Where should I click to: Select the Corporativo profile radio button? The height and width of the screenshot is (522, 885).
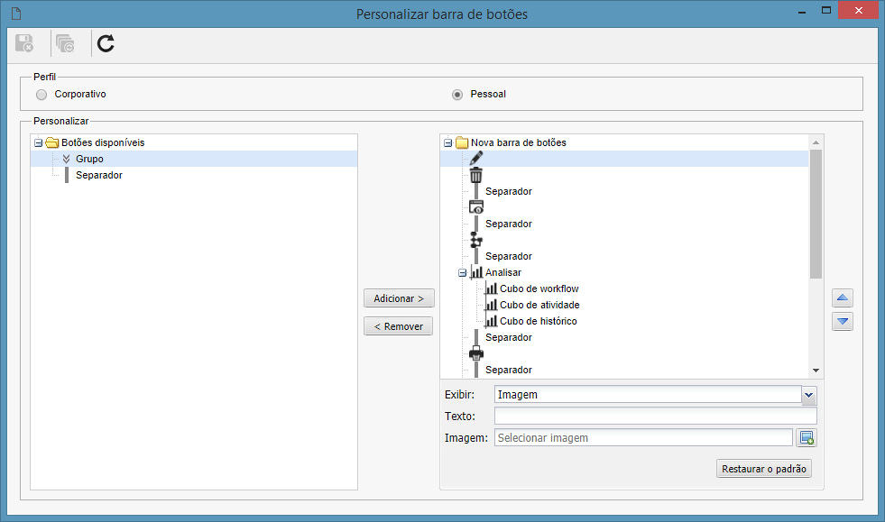click(41, 95)
